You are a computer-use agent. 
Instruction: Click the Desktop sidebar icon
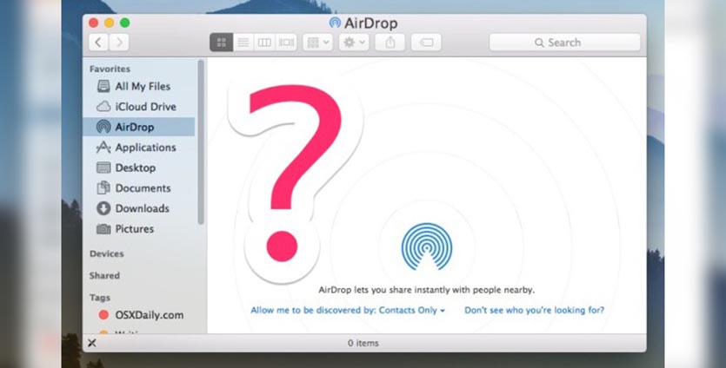[x=103, y=168]
